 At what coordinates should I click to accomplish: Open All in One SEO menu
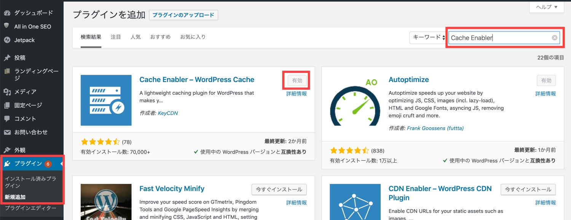pyautogui.click(x=33, y=27)
